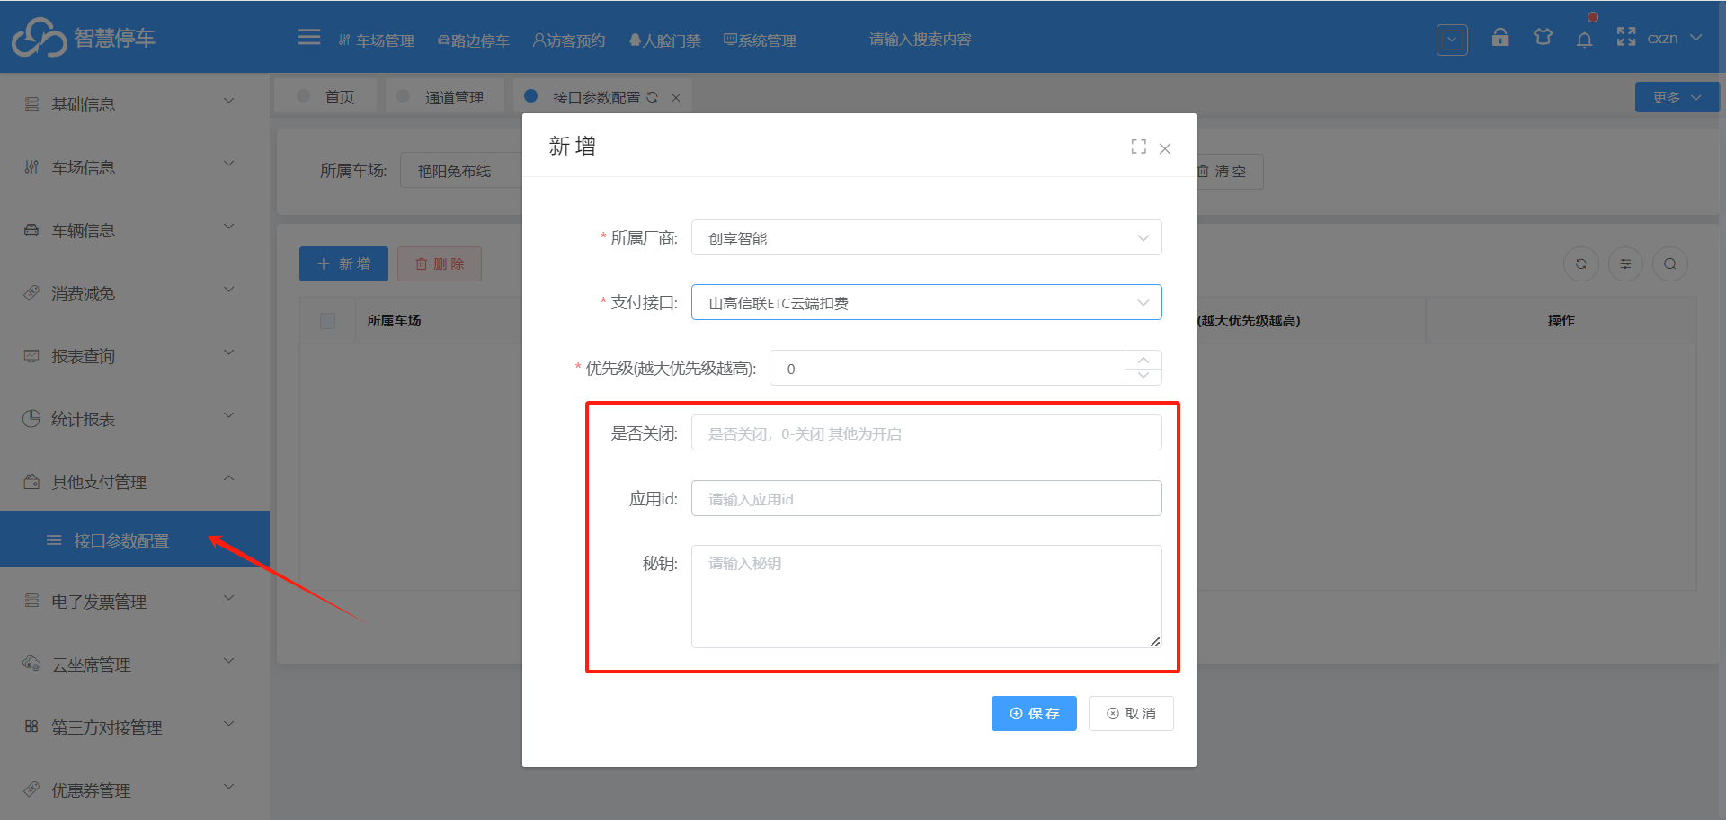This screenshot has height=820, width=1726.
Task: Click the round search icon above table
Action: point(1670,263)
